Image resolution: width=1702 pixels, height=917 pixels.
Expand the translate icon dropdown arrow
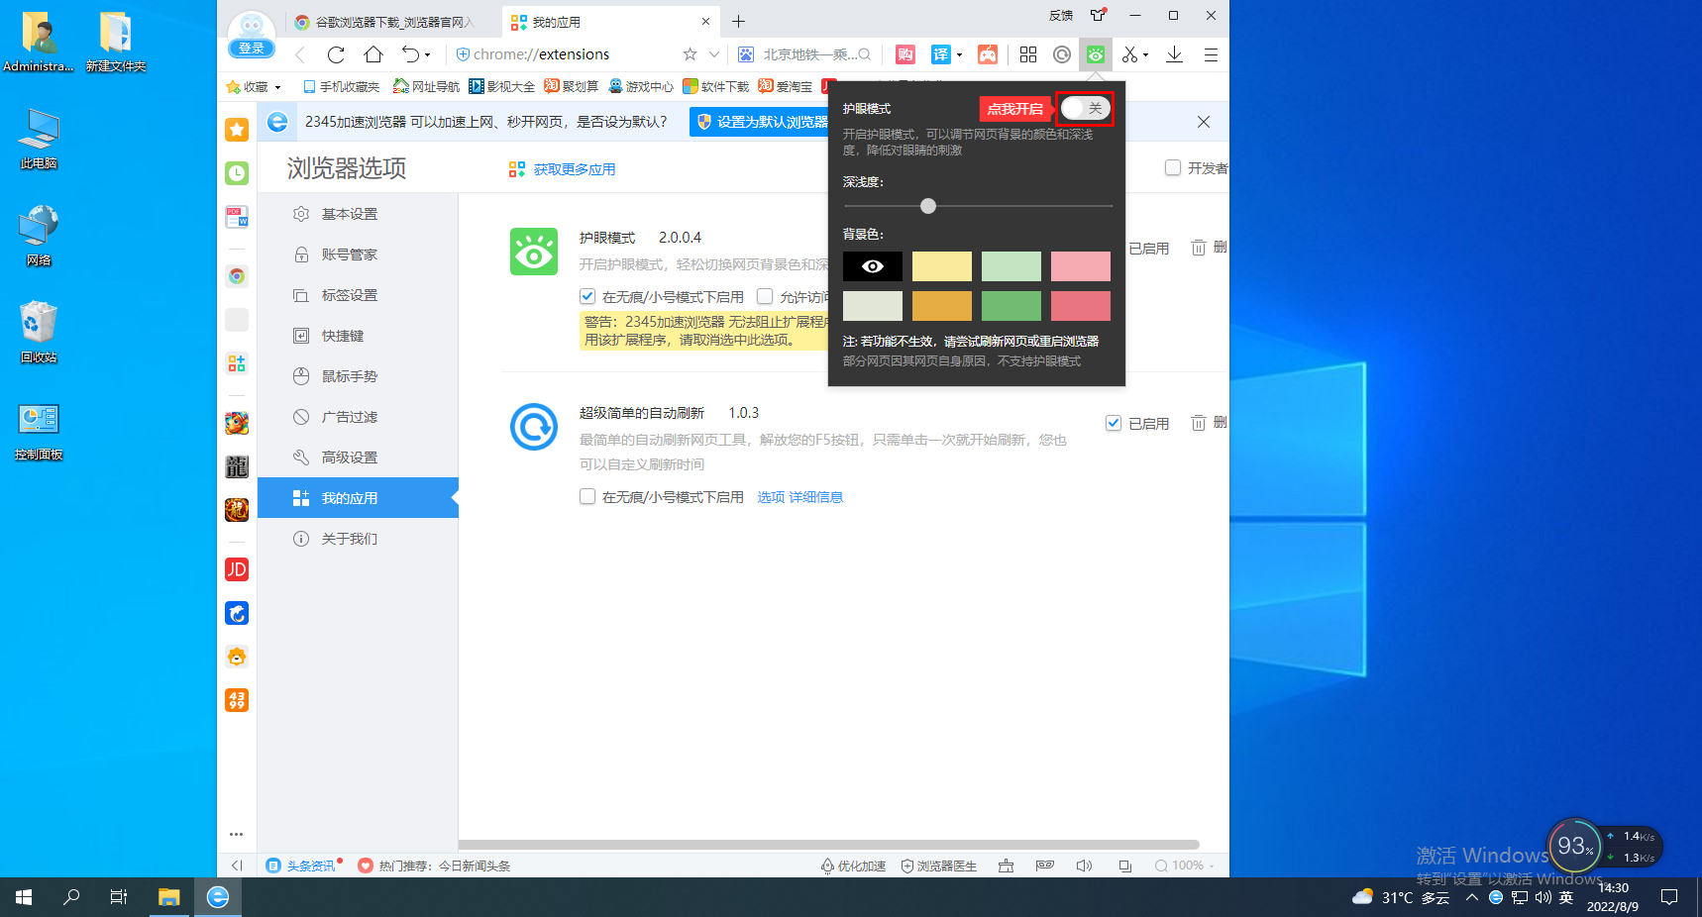pyautogui.click(x=959, y=54)
